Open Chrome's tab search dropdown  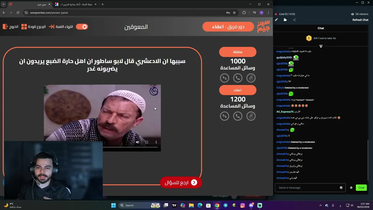tap(3, 4)
